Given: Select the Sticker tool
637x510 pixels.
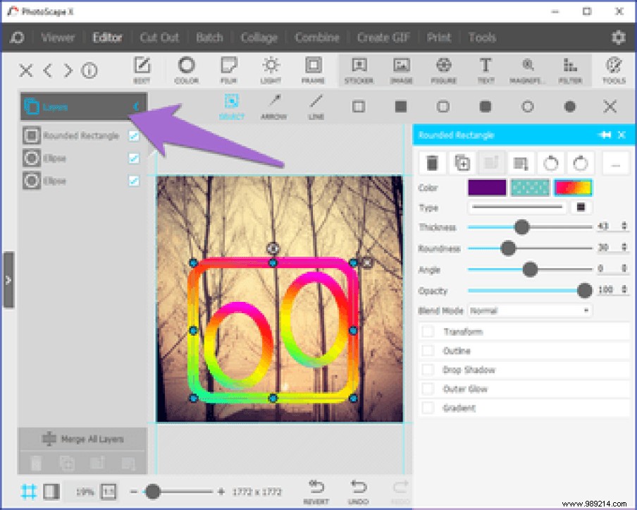Looking at the screenshot, I should point(359,70).
